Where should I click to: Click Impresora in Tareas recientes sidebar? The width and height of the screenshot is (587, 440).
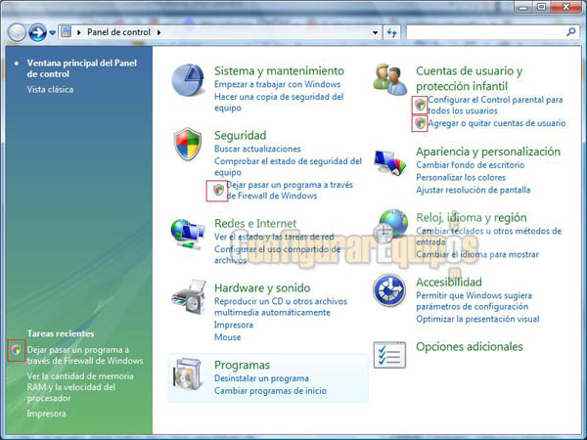(46, 414)
